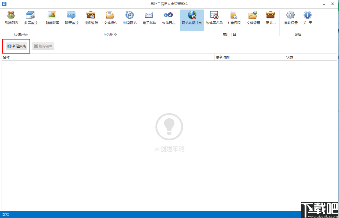The image size is (339, 218).
Task: Sort by 更新时间 column header
Action: point(250,57)
